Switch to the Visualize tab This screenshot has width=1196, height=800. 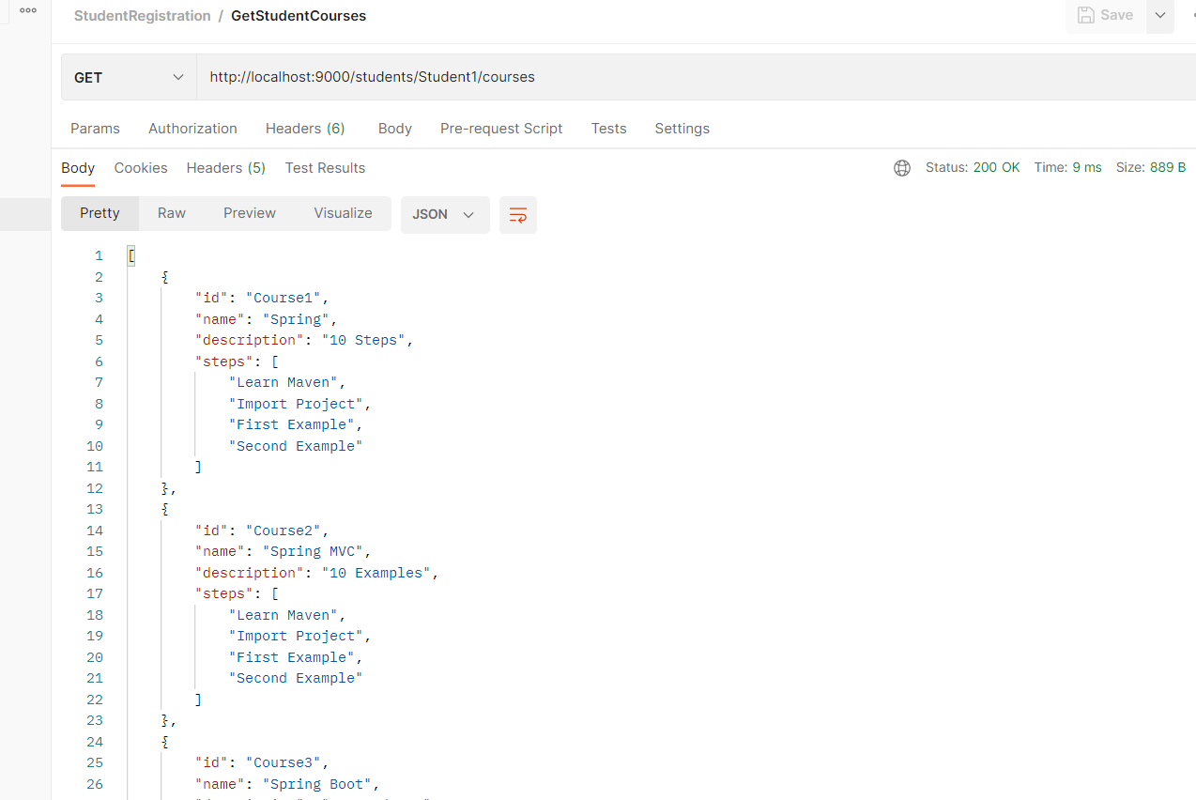click(343, 213)
